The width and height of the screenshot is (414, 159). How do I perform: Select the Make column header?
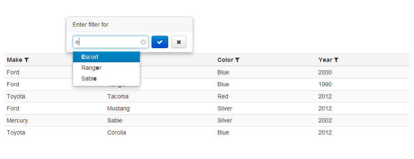pos(15,60)
